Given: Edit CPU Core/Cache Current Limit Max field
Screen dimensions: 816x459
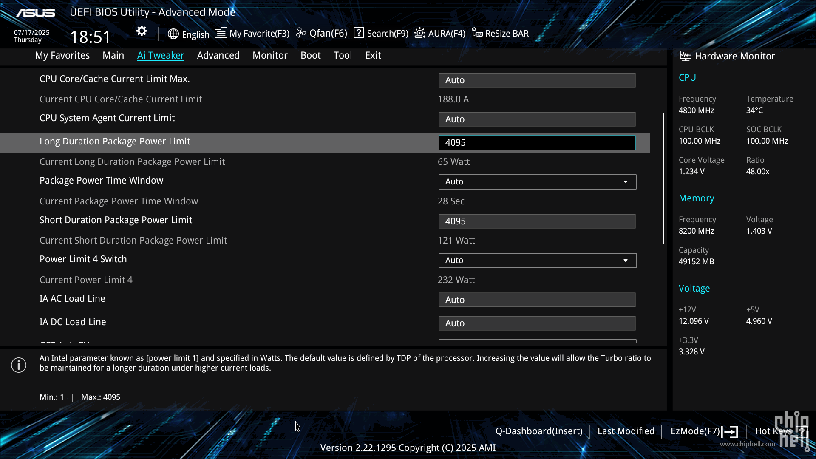Looking at the screenshot, I should click(537, 80).
